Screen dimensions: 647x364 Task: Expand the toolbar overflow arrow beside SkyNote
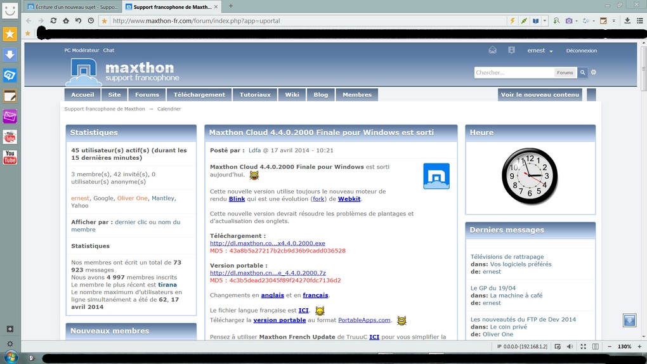coord(613,21)
